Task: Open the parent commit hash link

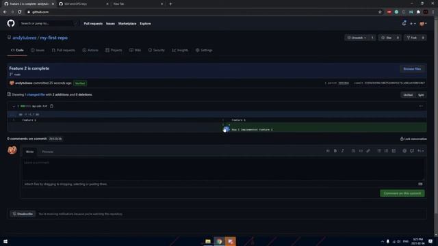Action: pyautogui.click(x=344, y=83)
